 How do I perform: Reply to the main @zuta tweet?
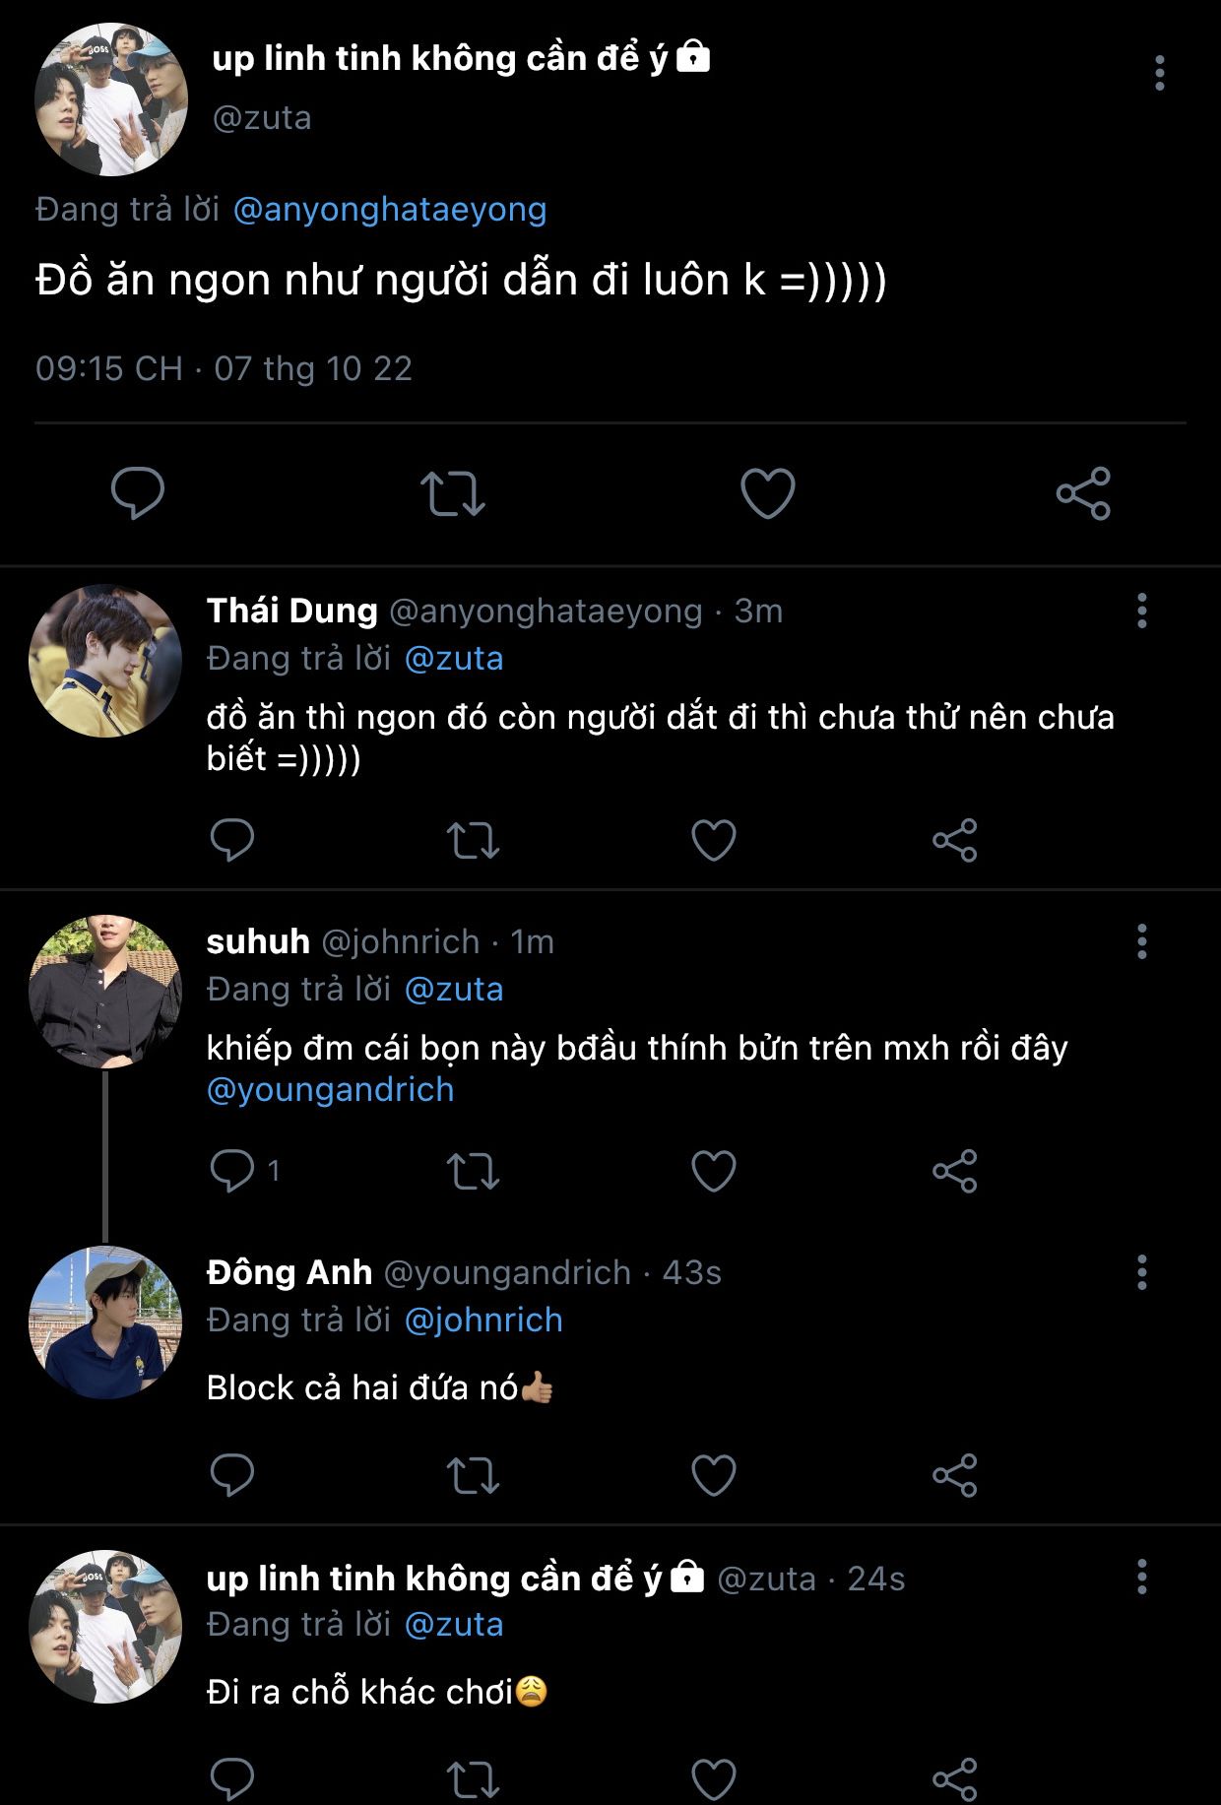click(x=138, y=493)
